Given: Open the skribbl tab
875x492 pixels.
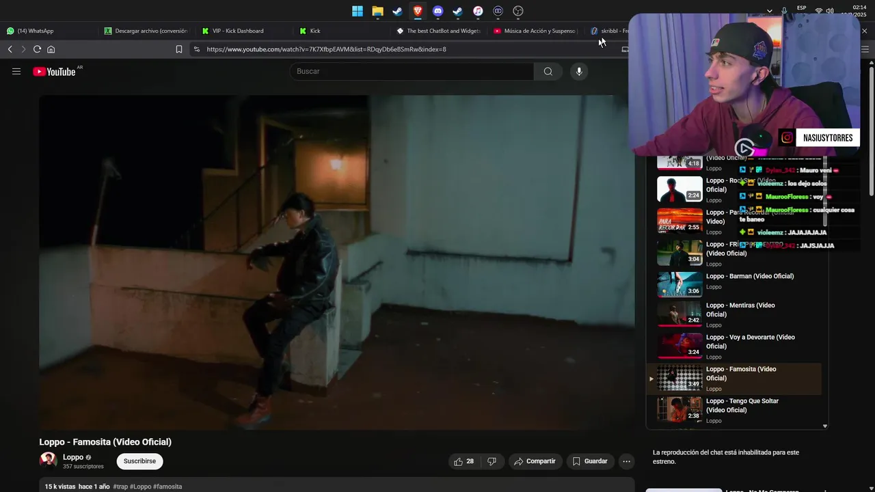Looking at the screenshot, I should coord(610,31).
